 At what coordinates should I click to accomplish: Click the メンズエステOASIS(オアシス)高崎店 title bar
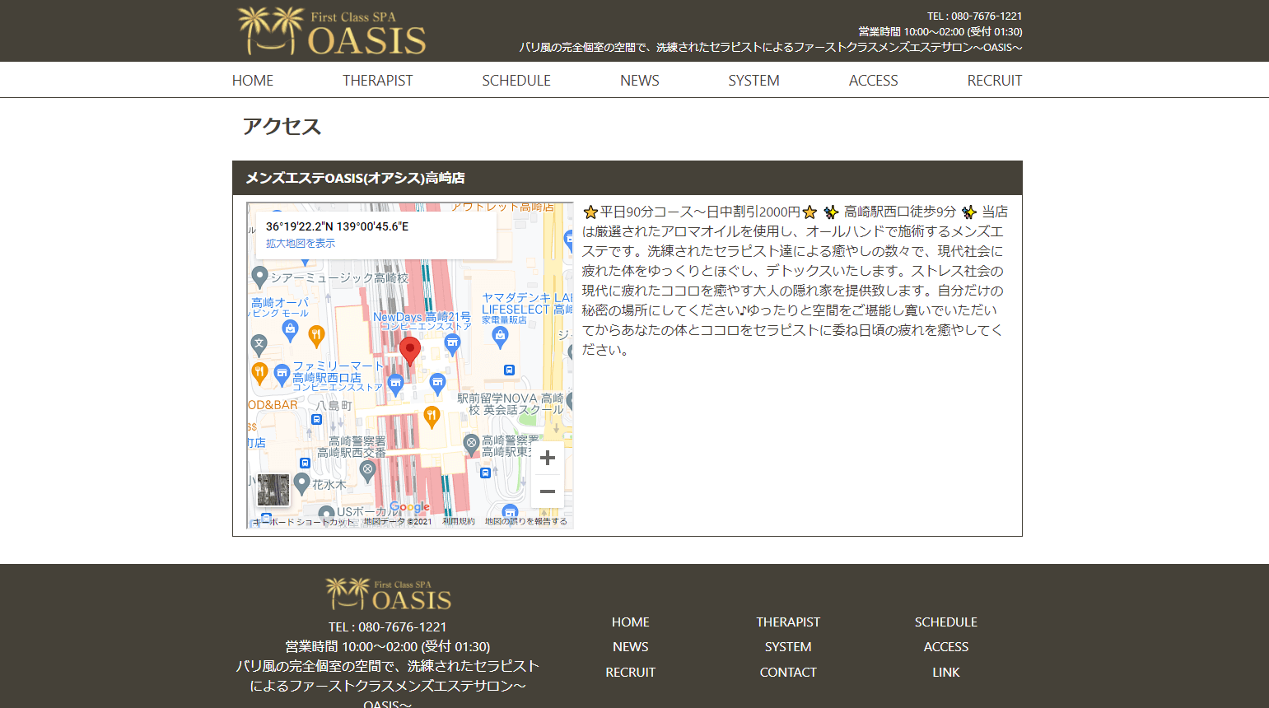pos(628,178)
